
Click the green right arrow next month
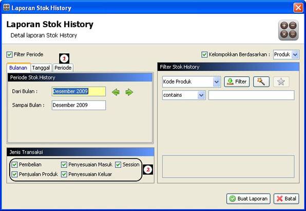click(129, 92)
